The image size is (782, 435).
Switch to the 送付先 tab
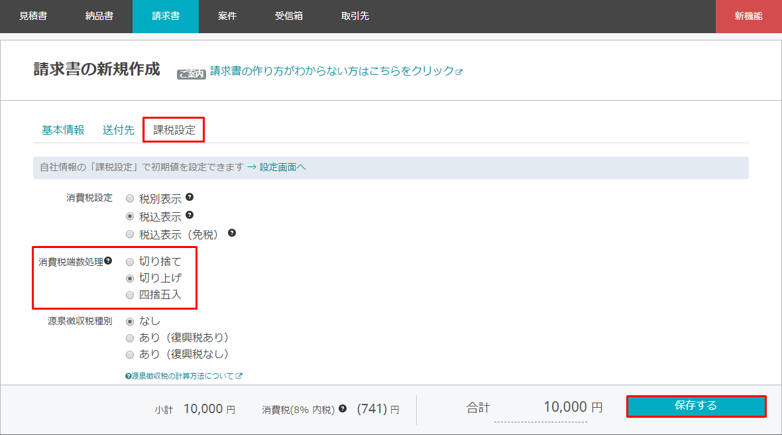click(x=118, y=130)
